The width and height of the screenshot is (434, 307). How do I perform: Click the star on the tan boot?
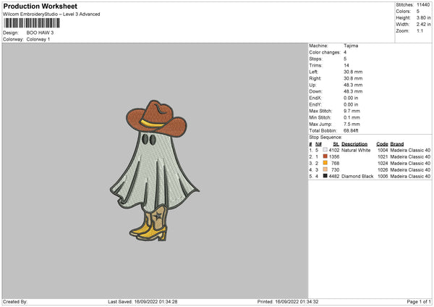(x=158, y=216)
